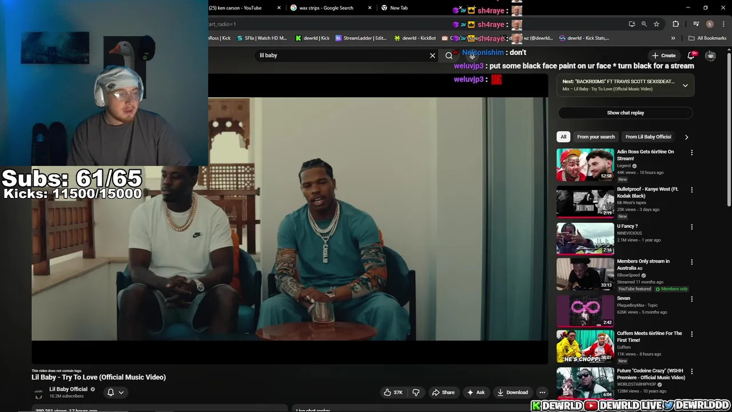This screenshot has height=412, width=732.
Task: Clear the 'lil baby' search text
Action: click(432, 56)
